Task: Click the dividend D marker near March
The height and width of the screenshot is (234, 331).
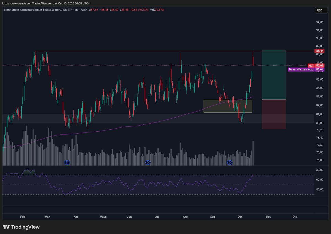Action: pyautogui.click(x=67, y=163)
